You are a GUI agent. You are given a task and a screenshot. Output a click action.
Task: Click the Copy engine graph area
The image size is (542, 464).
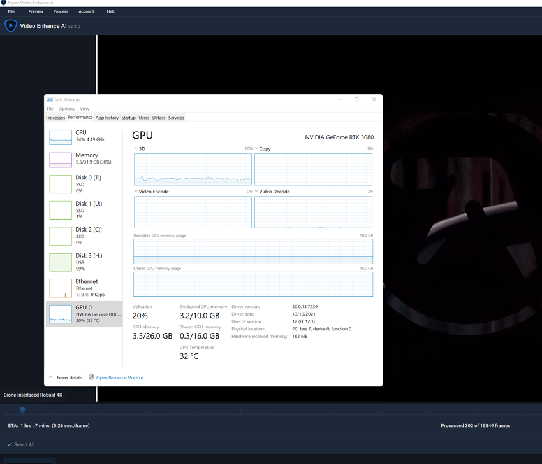(313, 169)
